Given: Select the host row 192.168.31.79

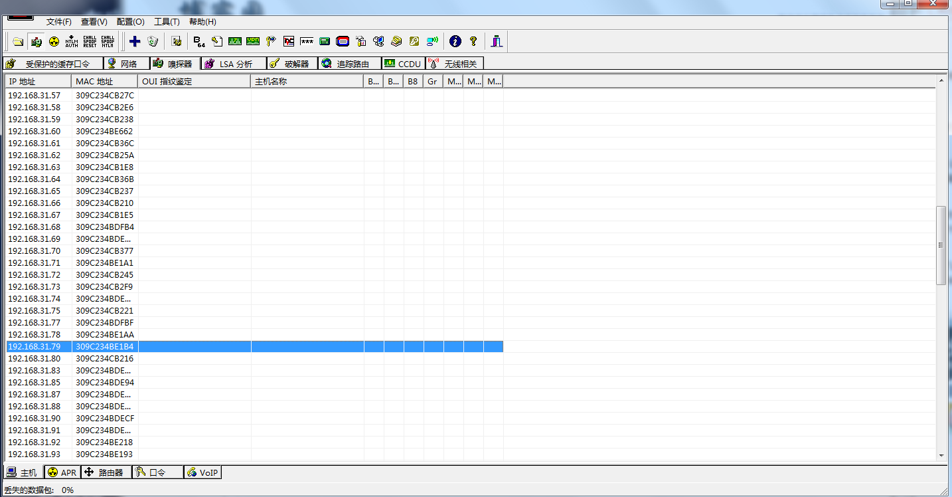Looking at the screenshot, I should coord(255,347).
